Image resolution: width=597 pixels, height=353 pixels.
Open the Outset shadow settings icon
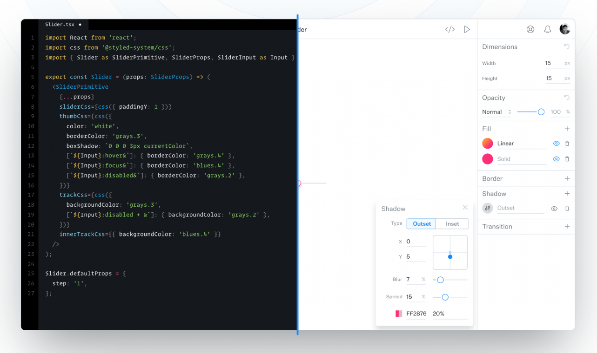[487, 208]
